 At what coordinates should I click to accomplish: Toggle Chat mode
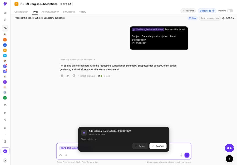[x=207, y=11]
